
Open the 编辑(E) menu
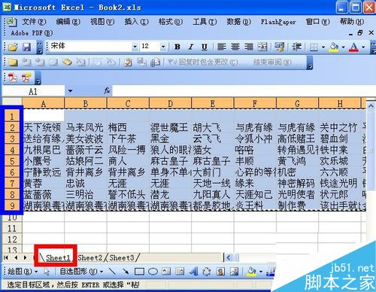(68, 22)
